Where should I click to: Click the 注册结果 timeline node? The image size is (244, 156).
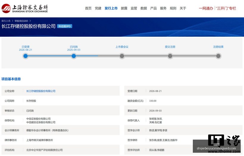(218, 56)
